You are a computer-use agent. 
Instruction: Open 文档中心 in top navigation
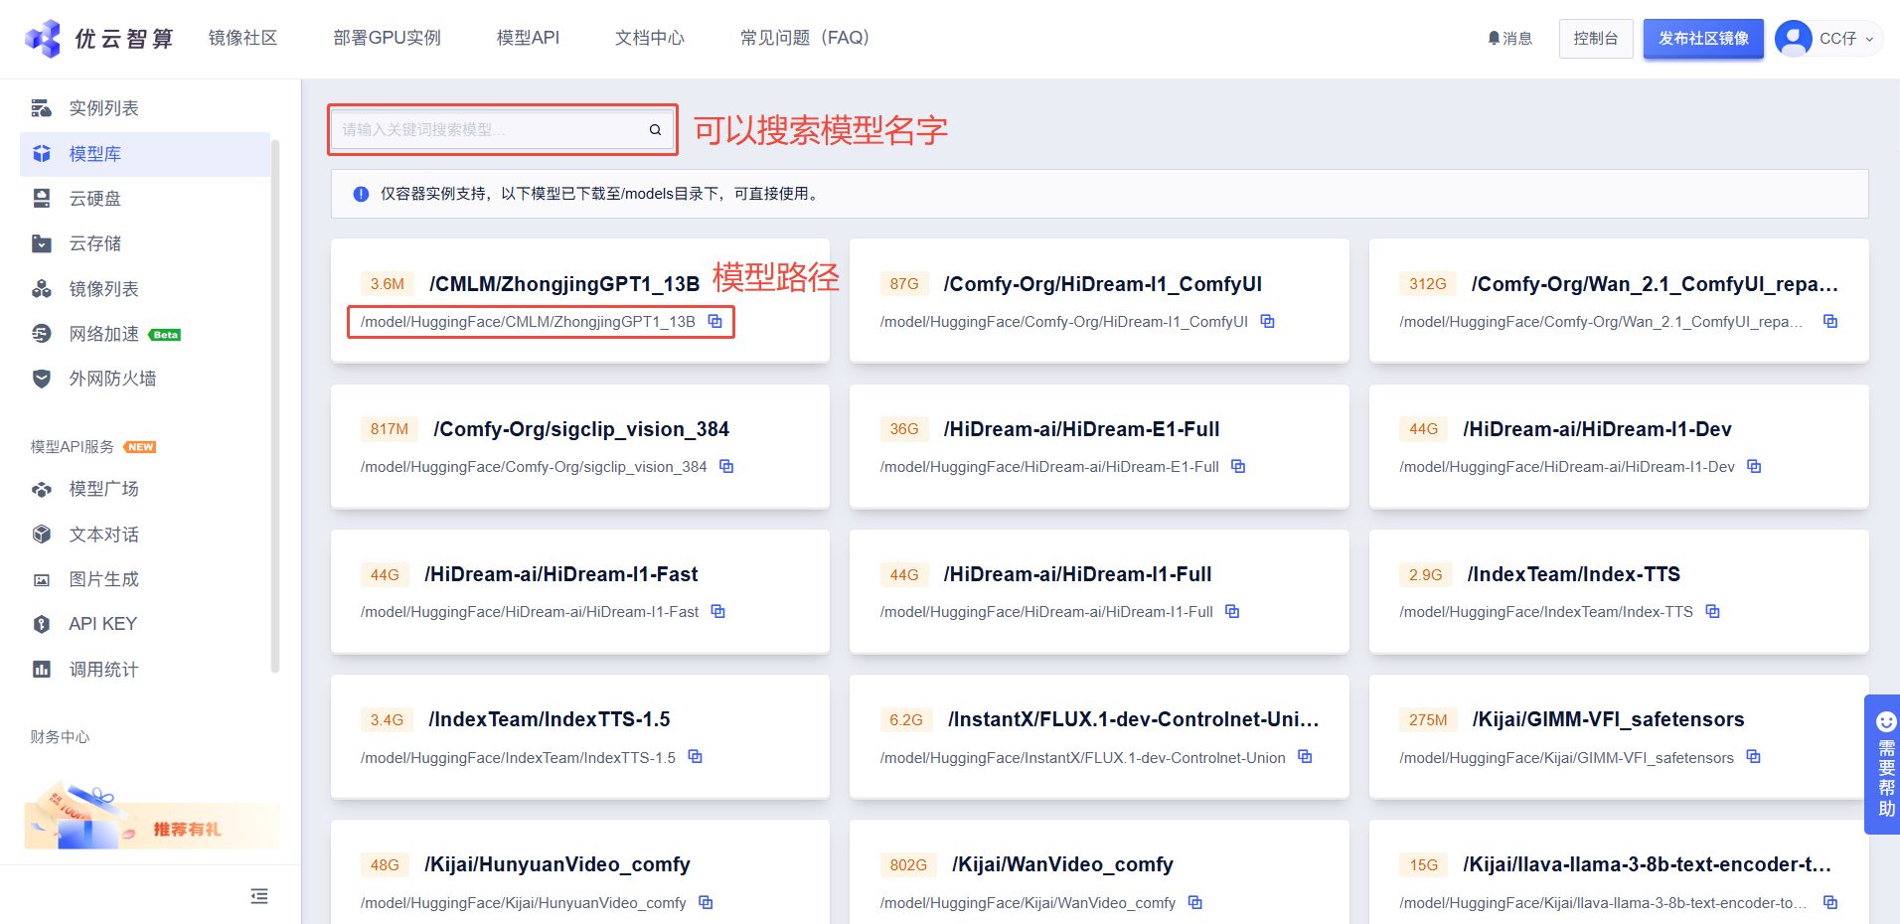coord(650,38)
